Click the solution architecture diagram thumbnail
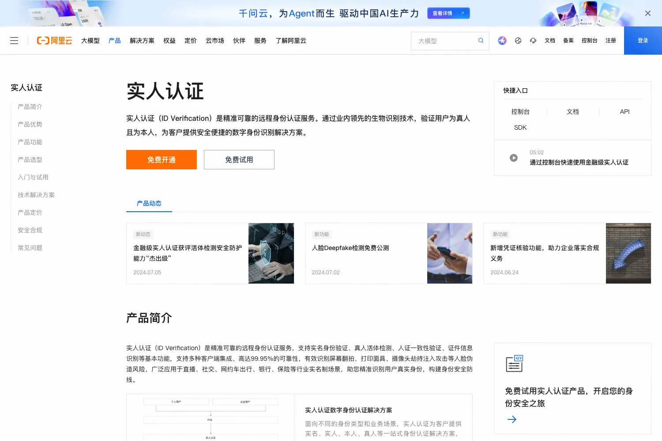662x441 pixels. pos(211,418)
